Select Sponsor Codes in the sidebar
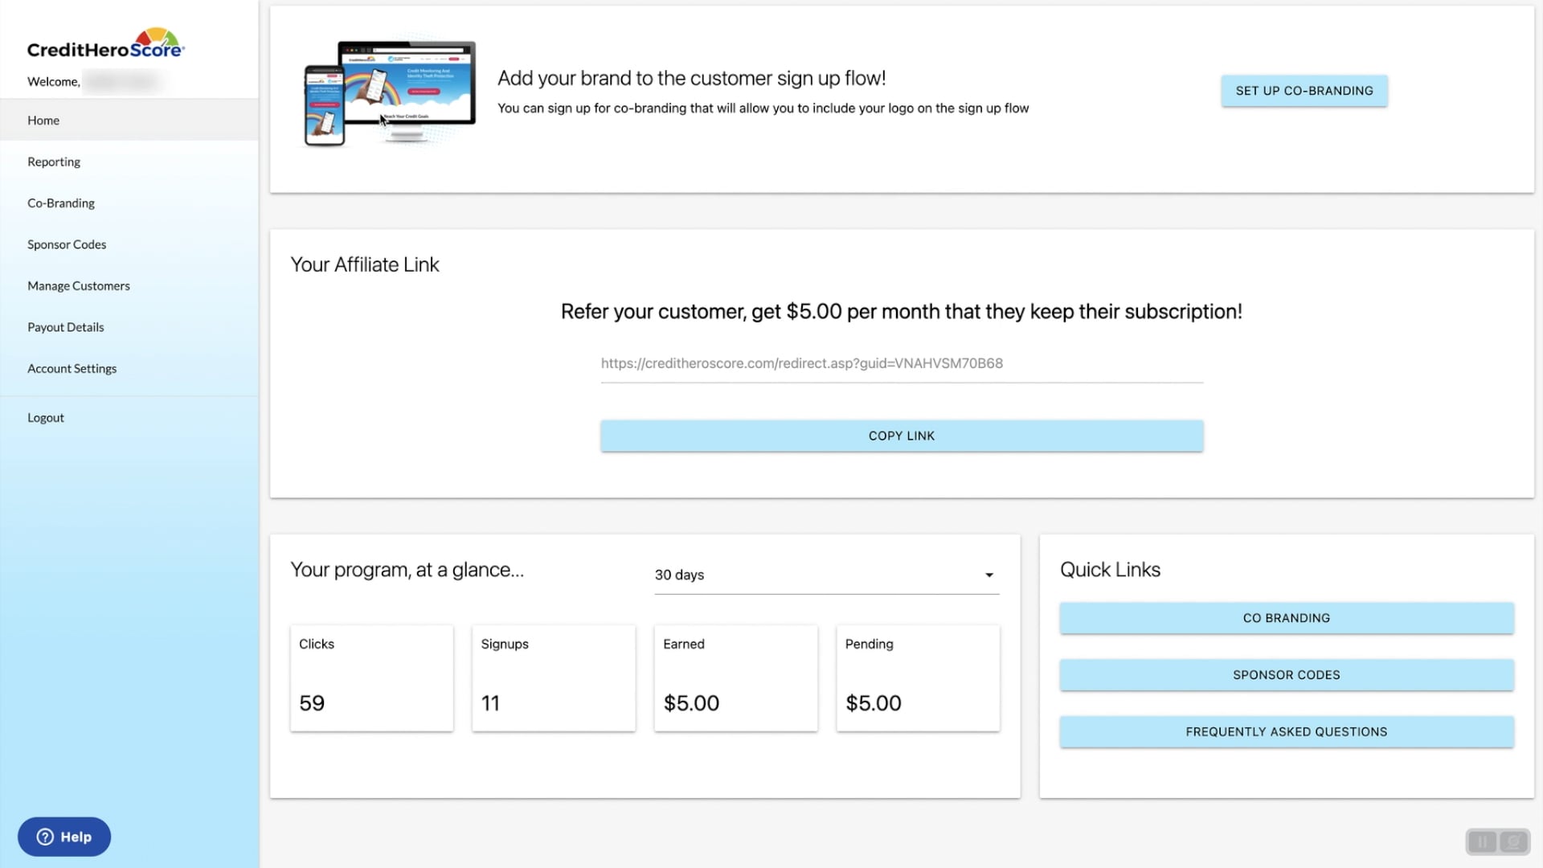 click(67, 244)
